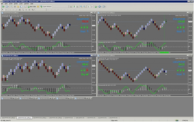Viewport: 194px width, 122px height.
Task: Switch to USDJPYFXF,M2 (offline) bottom tab
Action: tap(56, 118)
